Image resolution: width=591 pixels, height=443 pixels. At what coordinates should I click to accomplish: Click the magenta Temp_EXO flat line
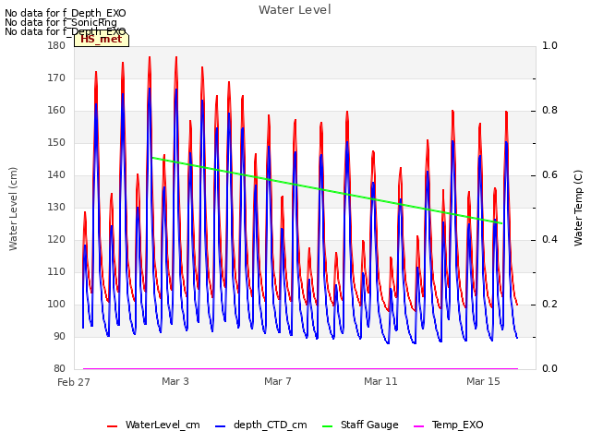(x=300, y=368)
